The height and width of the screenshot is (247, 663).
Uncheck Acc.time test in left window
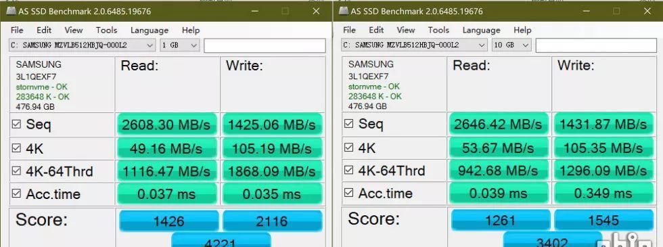point(16,194)
